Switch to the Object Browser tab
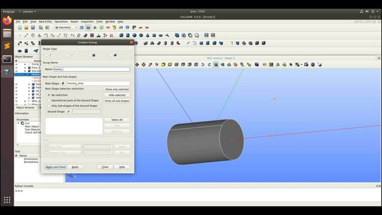 (25, 107)
